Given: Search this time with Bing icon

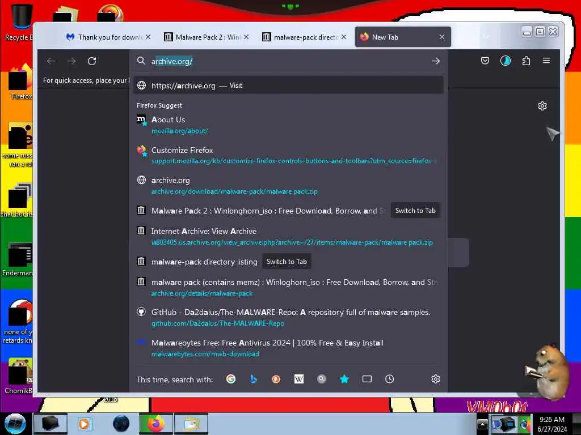Looking at the screenshot, I should [x=254, y=379].
